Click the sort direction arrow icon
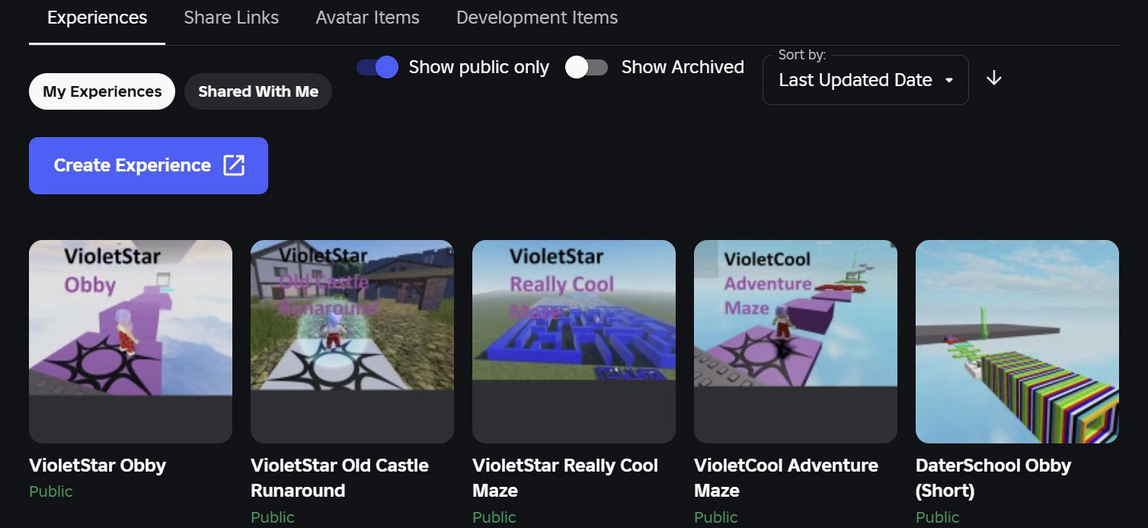Image resolution: width=1148 pixels, height=528 pixels. 993,78
